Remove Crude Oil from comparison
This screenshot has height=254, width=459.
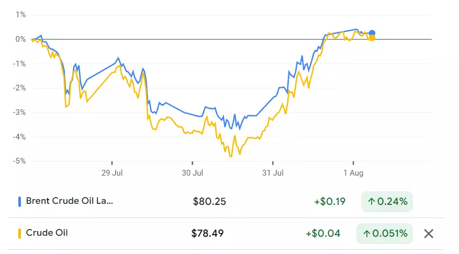[428, 234]
